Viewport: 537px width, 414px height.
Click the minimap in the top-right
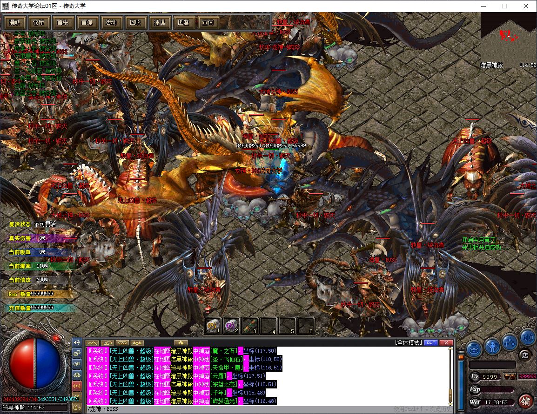509,40
